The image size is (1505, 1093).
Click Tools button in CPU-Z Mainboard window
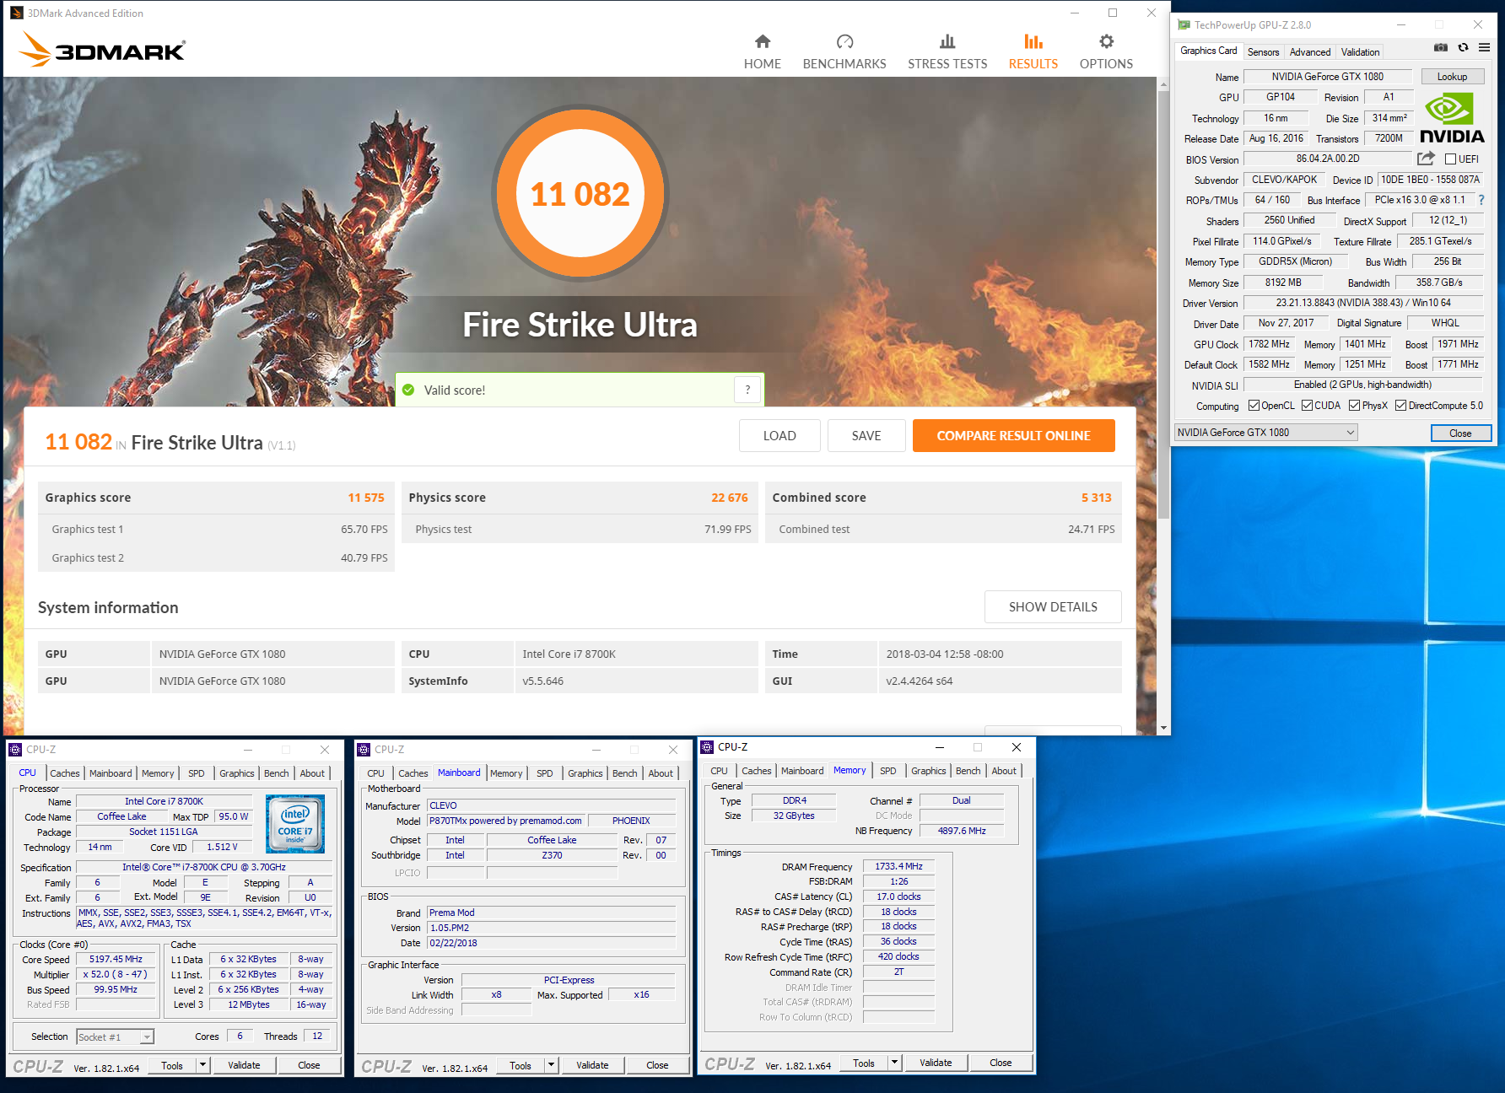click(521, 1065)
